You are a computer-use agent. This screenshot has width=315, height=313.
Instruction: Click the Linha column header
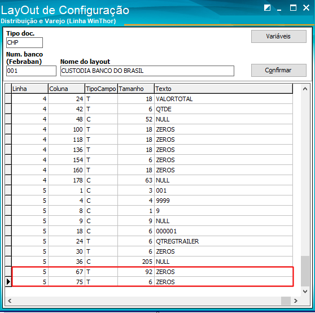pos(30,89)
